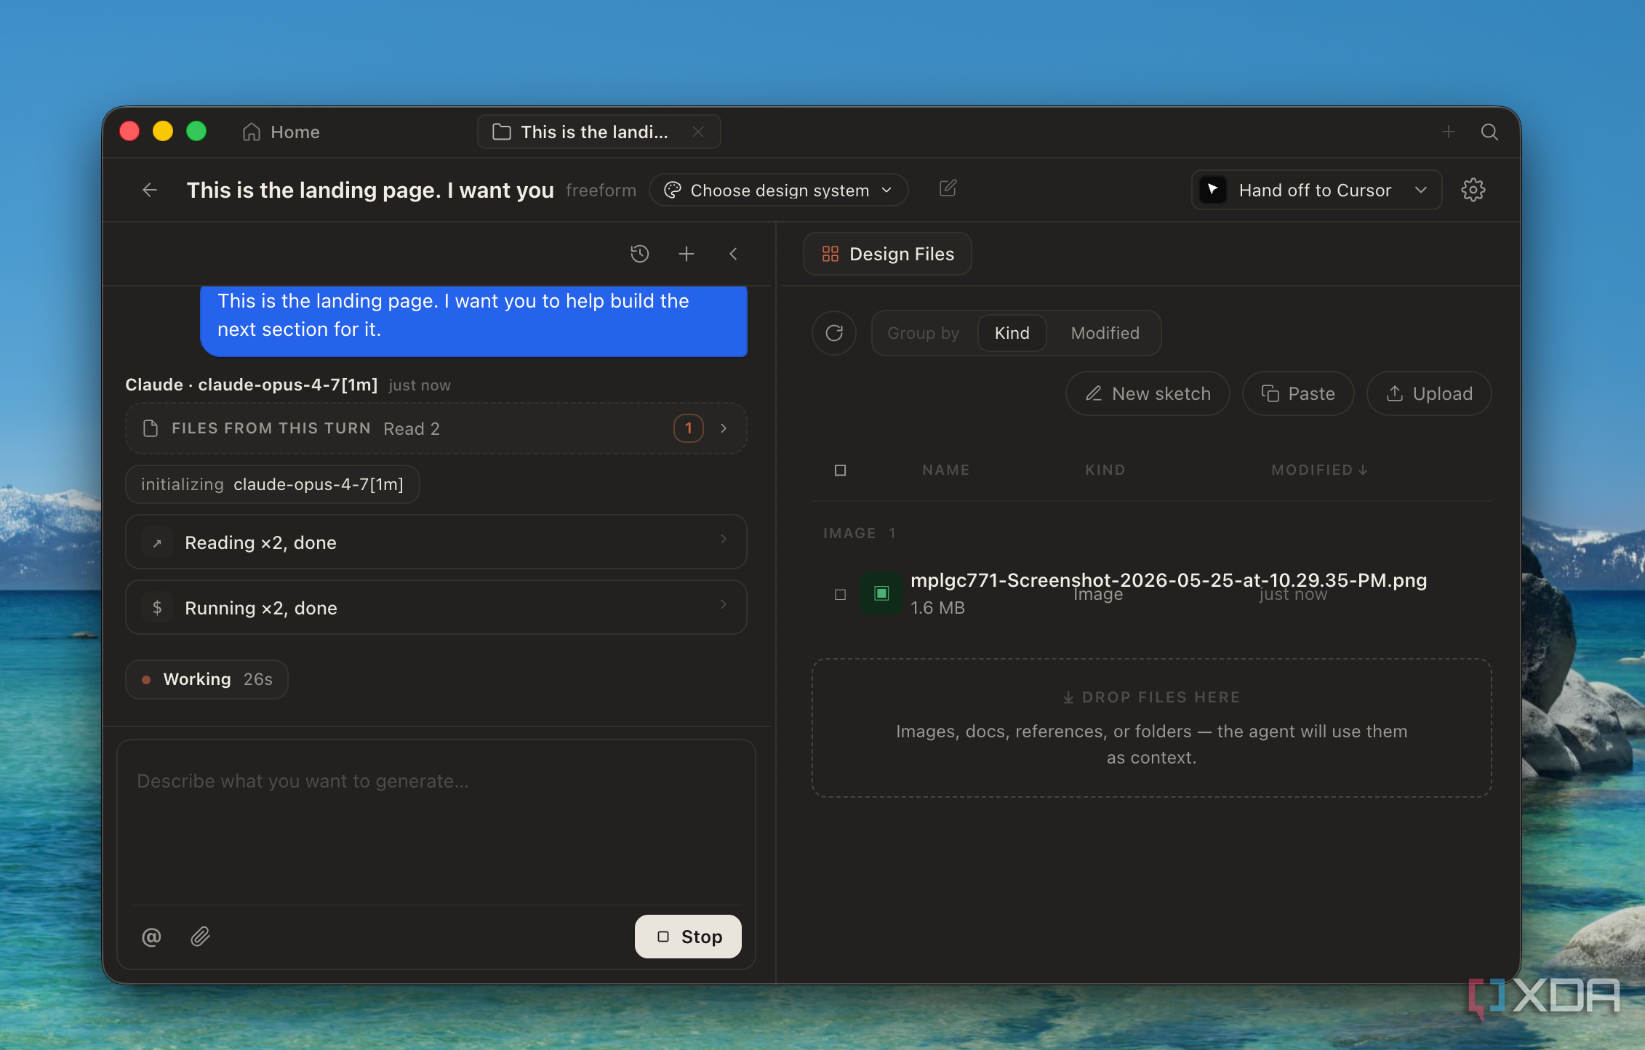
Task: Click the Name column header
Action: [x=945, y=470]
